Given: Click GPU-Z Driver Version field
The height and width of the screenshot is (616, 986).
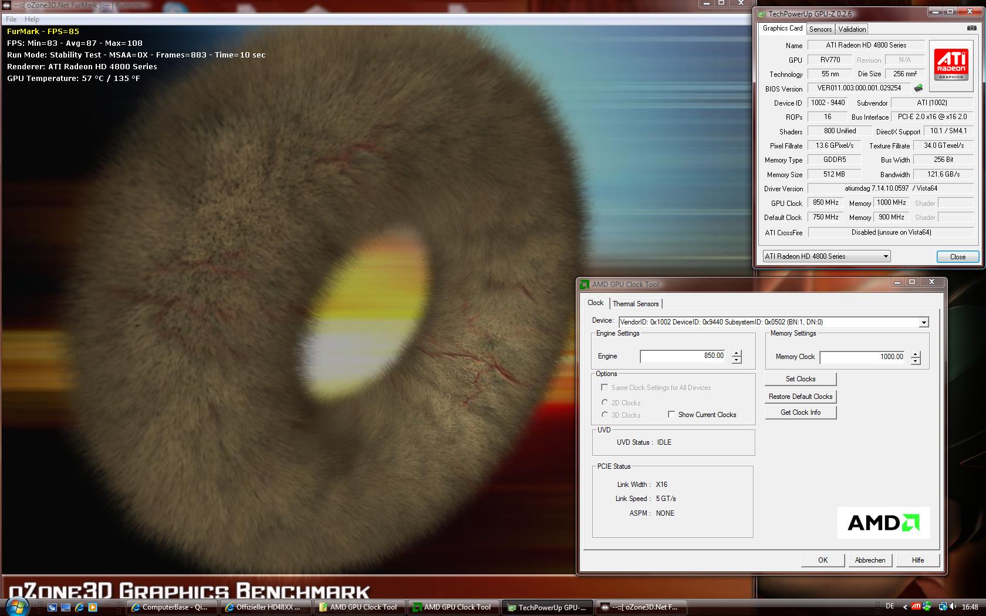Looking at the screenshot, I should (891, 188).
